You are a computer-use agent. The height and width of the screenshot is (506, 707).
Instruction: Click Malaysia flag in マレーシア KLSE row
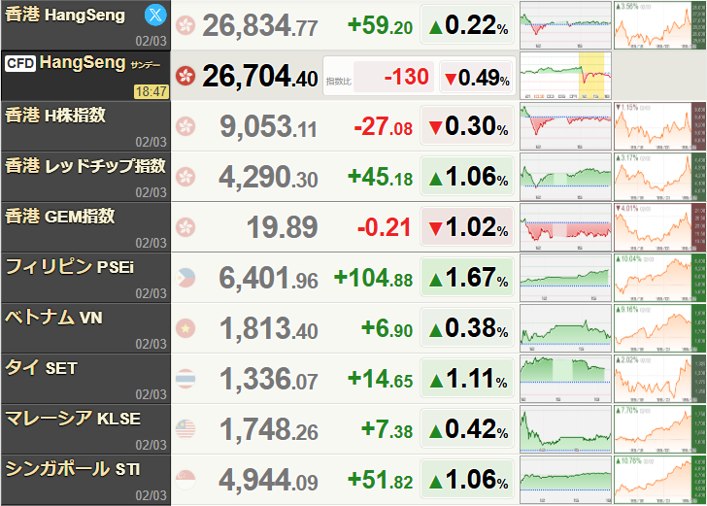185,429
